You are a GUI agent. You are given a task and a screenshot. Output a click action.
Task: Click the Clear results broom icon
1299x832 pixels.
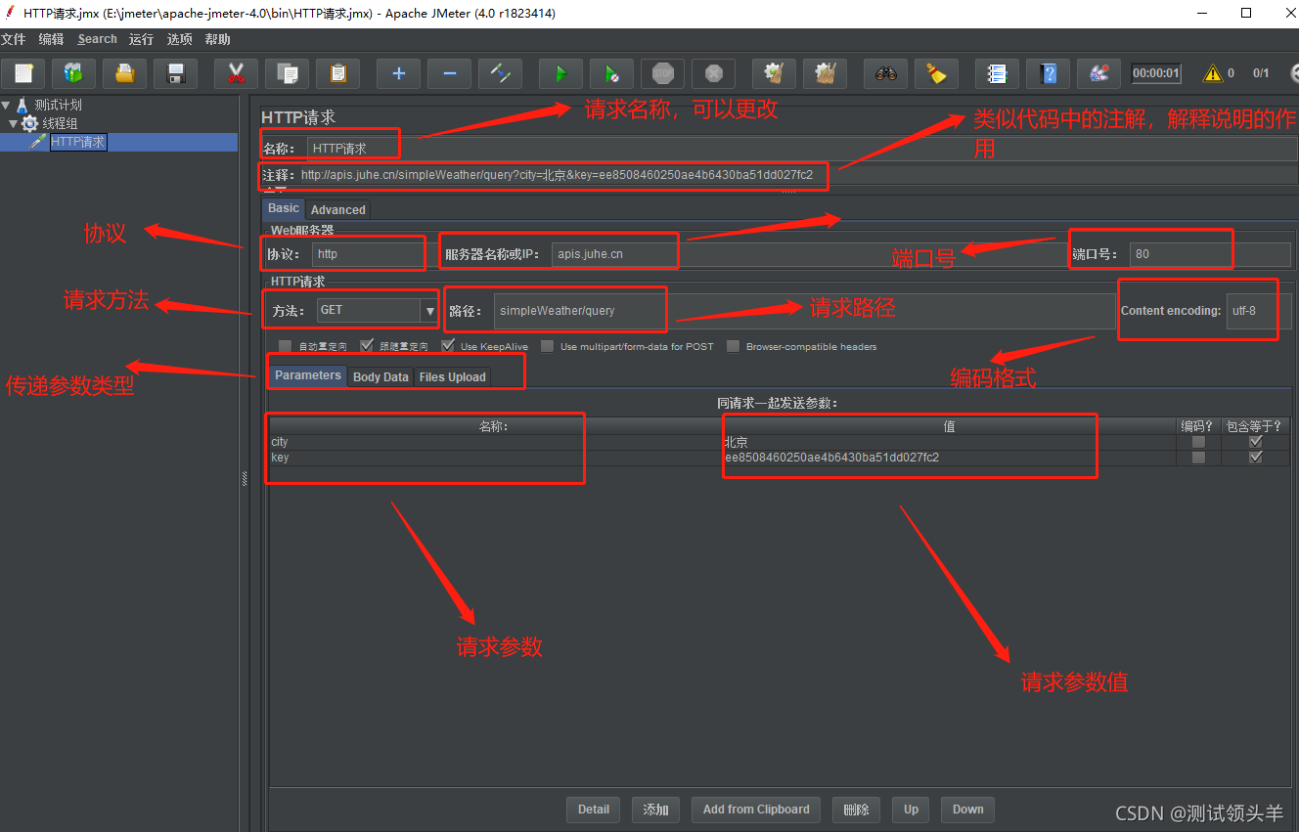coord(774,73)
